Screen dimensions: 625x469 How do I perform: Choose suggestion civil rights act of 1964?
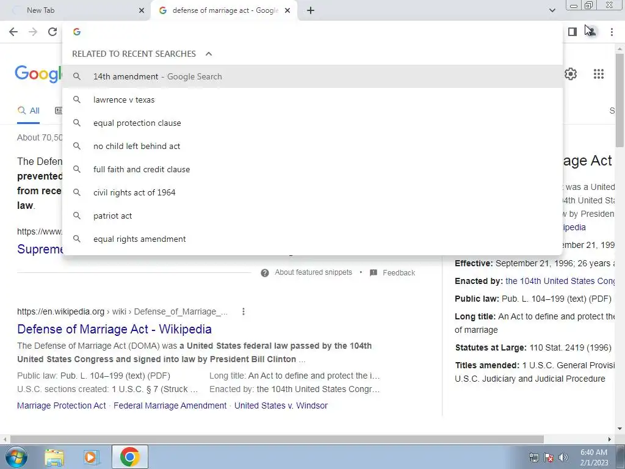tap(312, 192)
